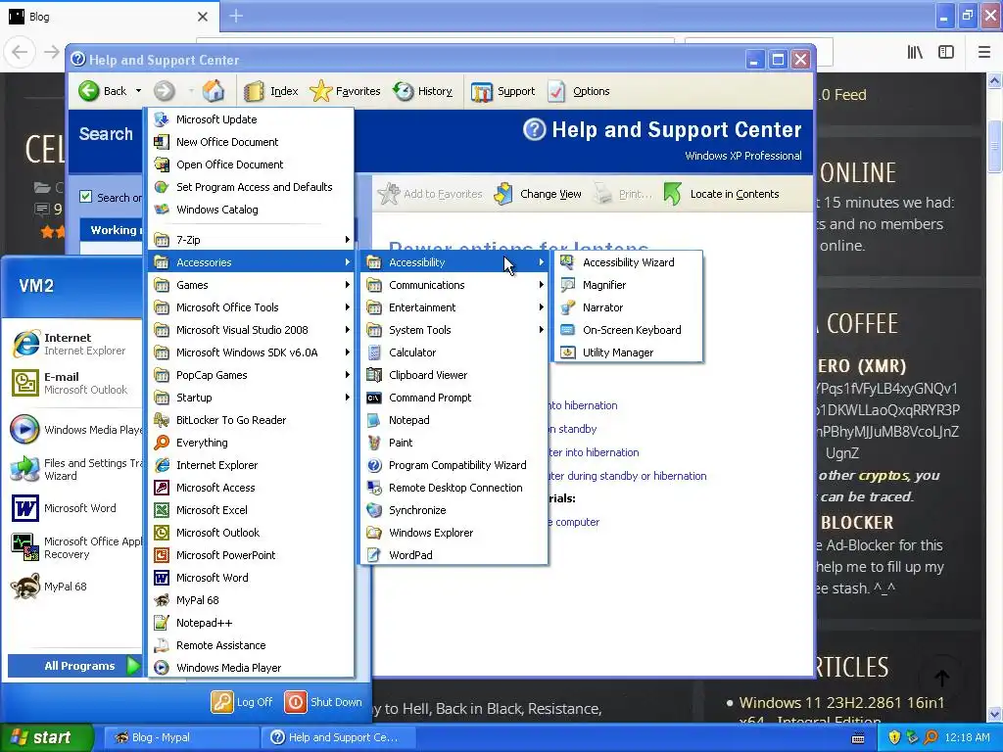Click the Microsoft Update icon

coord(162,119)
